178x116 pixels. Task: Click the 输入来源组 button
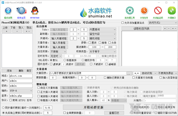pyautogui.click(x=59, y=47)
